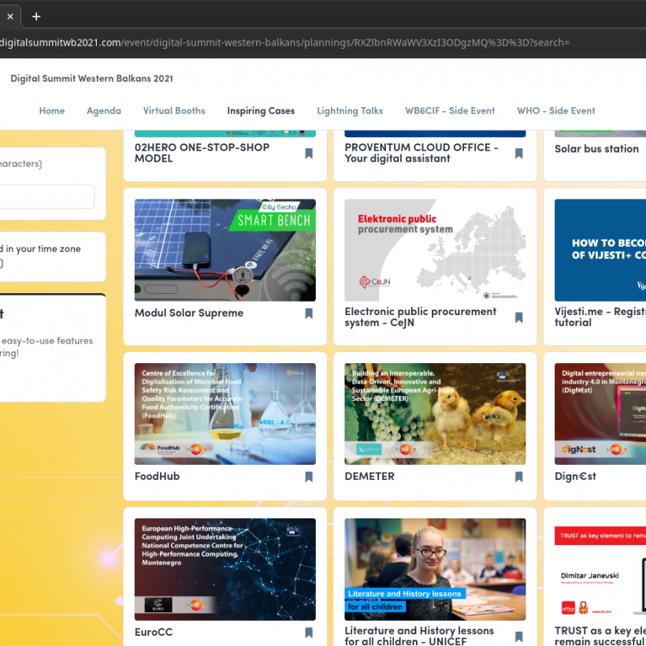Click Digital Summit Western Balkans 2021 title
Viewport: 646px width, 646px height.
coord(91,78)
